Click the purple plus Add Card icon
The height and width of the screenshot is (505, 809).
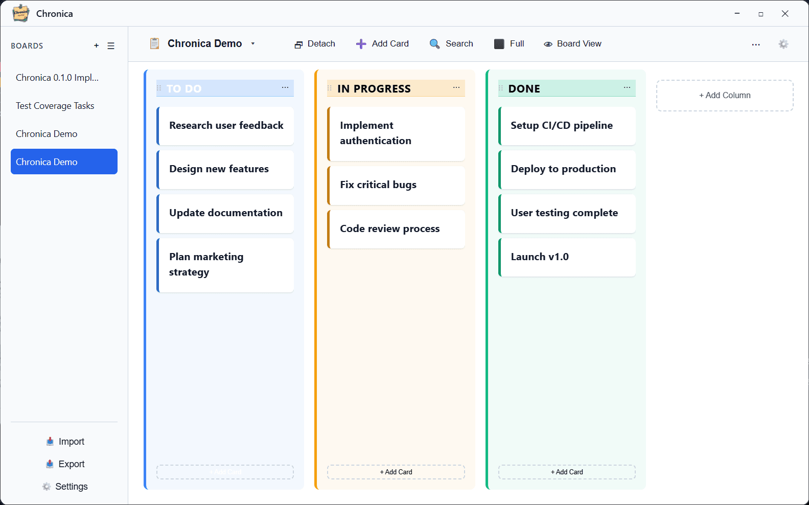click(361, 44)
